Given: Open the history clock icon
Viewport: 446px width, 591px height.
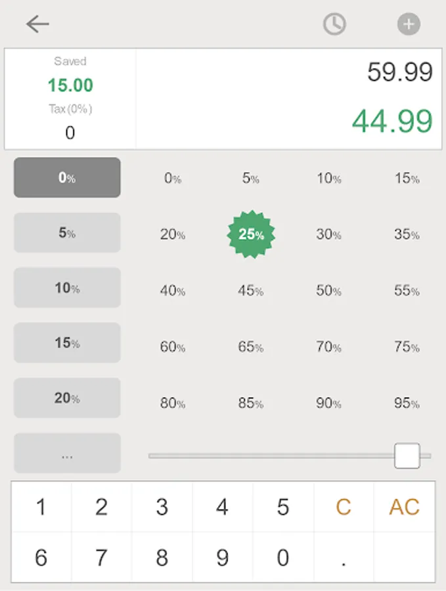Looking at the screenshot, I should point(334,24).
